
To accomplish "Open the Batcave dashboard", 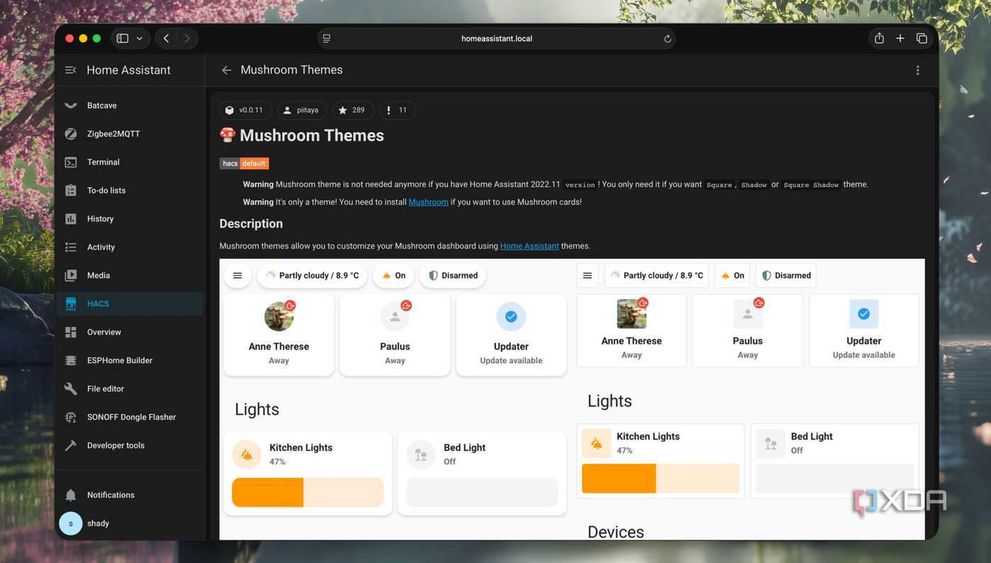I will 130,106.
